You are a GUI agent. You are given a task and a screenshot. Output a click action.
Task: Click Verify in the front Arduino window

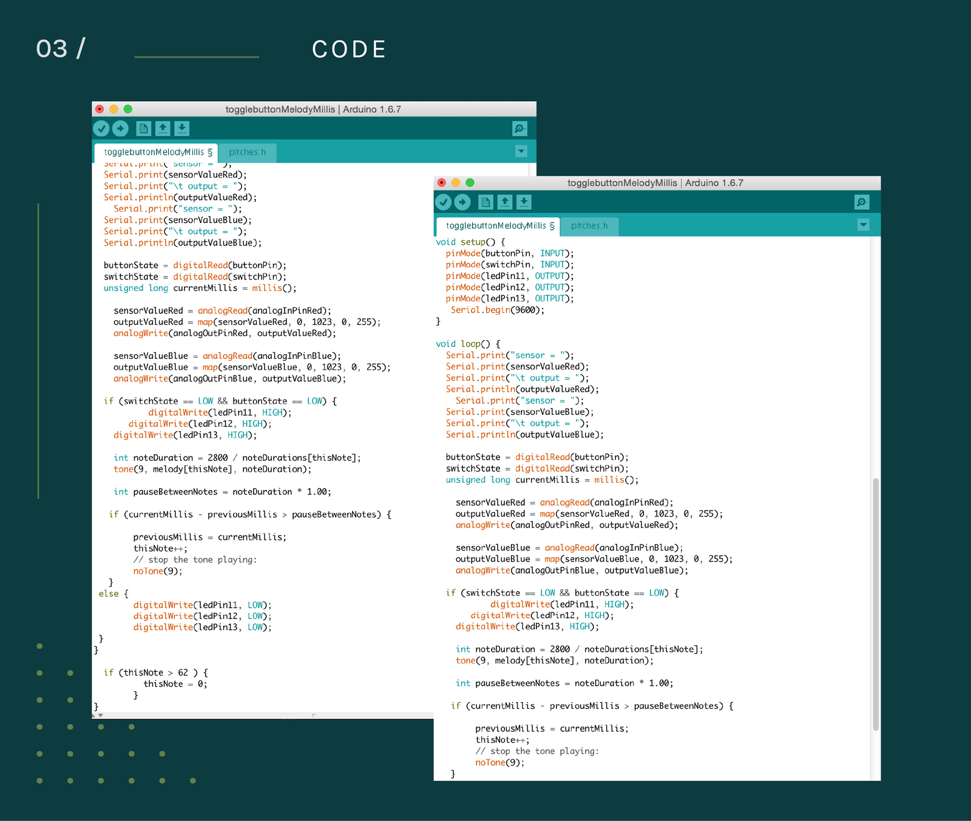444,201
